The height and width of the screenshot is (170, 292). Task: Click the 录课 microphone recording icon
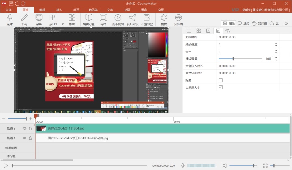click(10, 17)
